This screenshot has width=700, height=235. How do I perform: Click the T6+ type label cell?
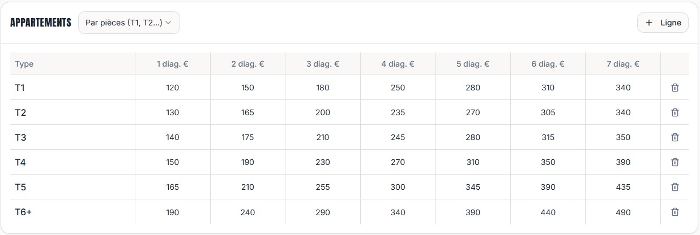tap(72, 212)
